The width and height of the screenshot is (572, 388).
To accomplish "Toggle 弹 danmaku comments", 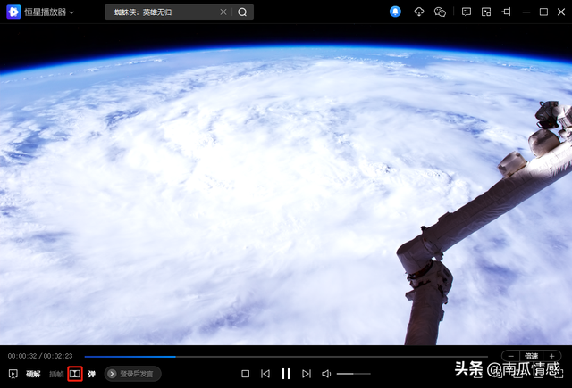I will coord(91,374).
